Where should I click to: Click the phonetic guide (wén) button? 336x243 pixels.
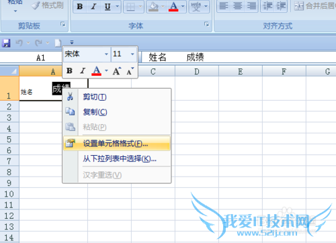196,7
